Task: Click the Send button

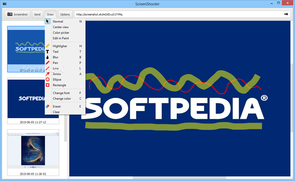Action: (37, 14)
